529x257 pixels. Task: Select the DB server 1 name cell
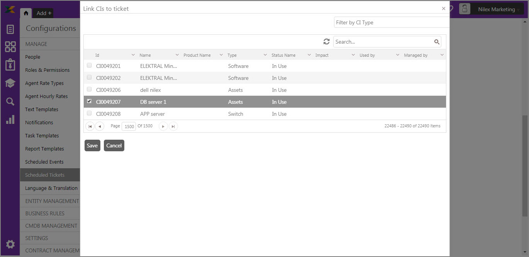(x=153, y=102)
